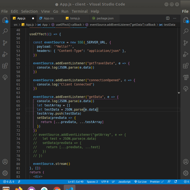Image resolution: width=190 pixels, height=190 pixels.
Task: Open Extensions in the right VS Code window
Action: [x=186, y=66]
